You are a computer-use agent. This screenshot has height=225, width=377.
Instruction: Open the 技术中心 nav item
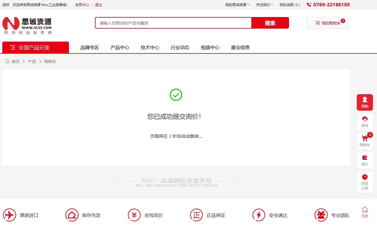pos(150,48)
